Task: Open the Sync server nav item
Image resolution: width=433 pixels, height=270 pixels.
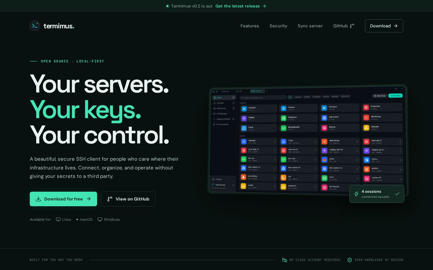Action: click(310, 26)
